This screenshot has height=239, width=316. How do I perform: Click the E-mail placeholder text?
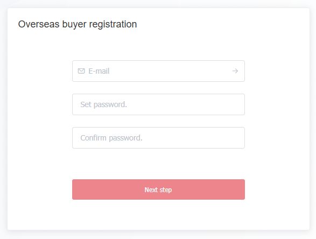point(99,71)
